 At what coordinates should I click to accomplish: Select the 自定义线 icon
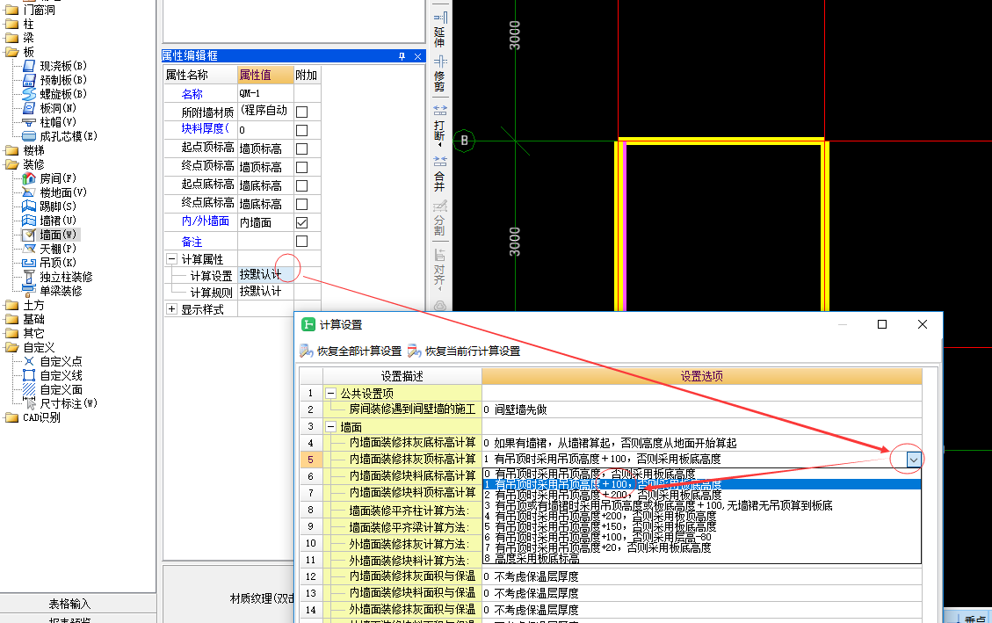(x=29, y=375)
